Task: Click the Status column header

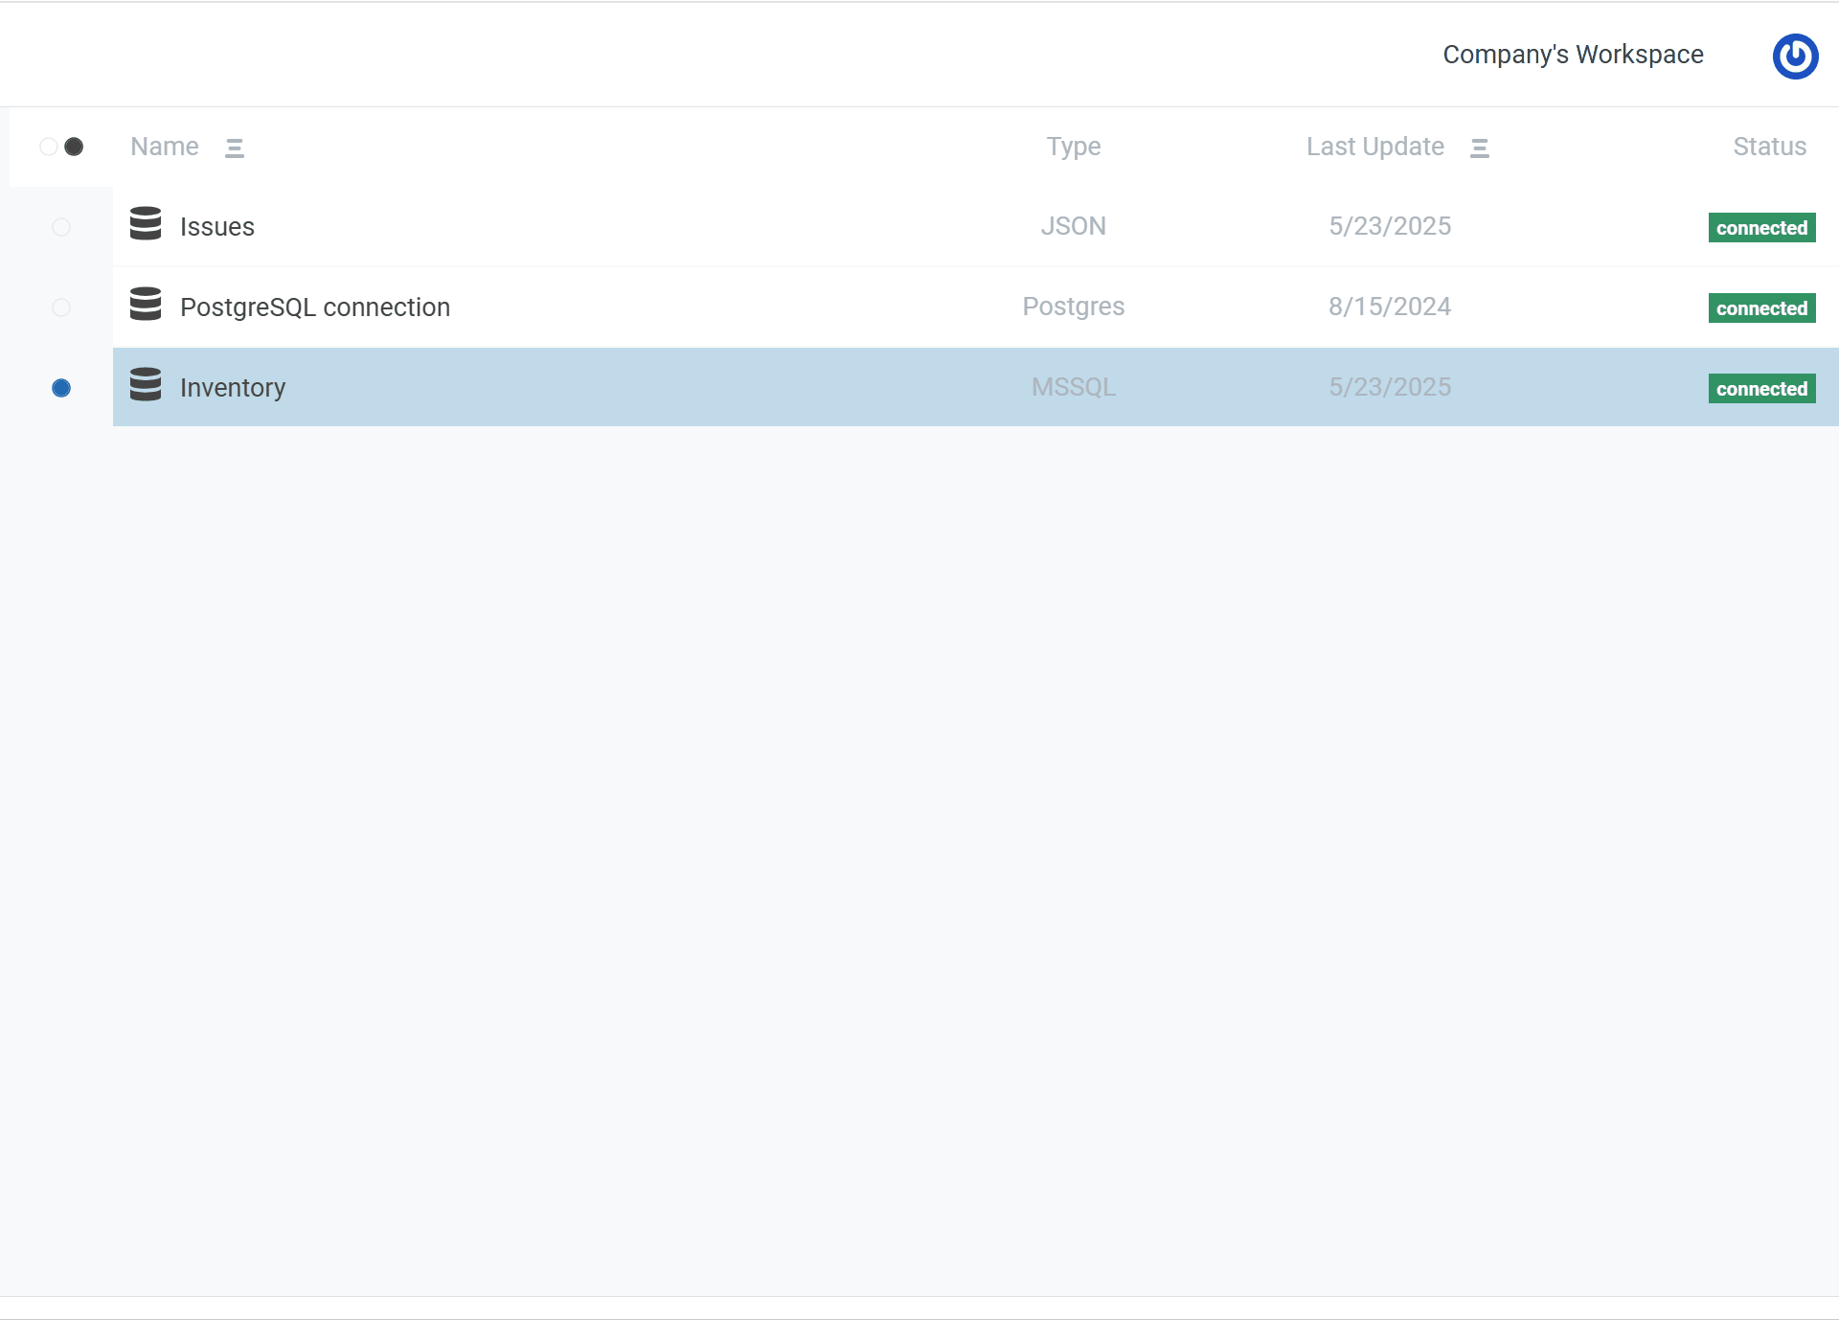Action: click(1769, 147)
